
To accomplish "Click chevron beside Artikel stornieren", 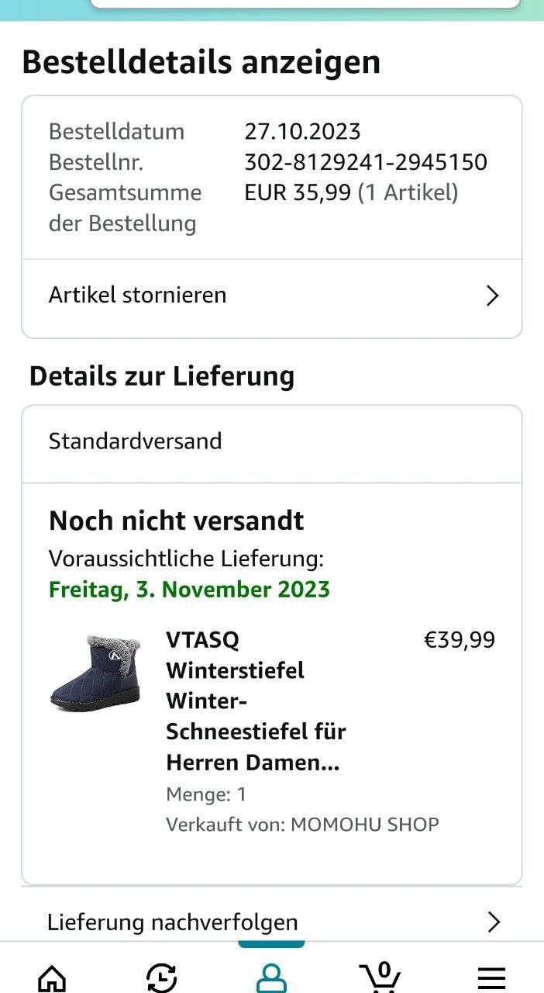I will (x=492, y=296).
